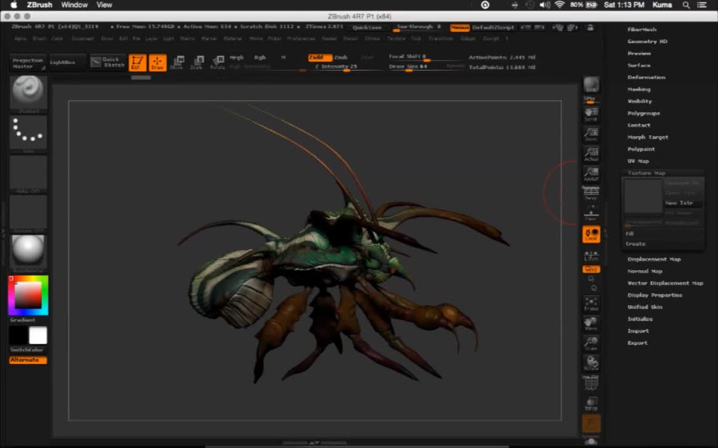Open macOS Spotlight search
The image size is (718, 448).
pyautogui.click(x=685, y=5)
